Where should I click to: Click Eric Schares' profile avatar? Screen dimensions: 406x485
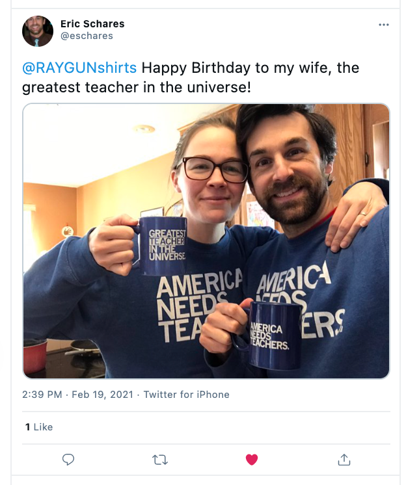coord(38,31)
